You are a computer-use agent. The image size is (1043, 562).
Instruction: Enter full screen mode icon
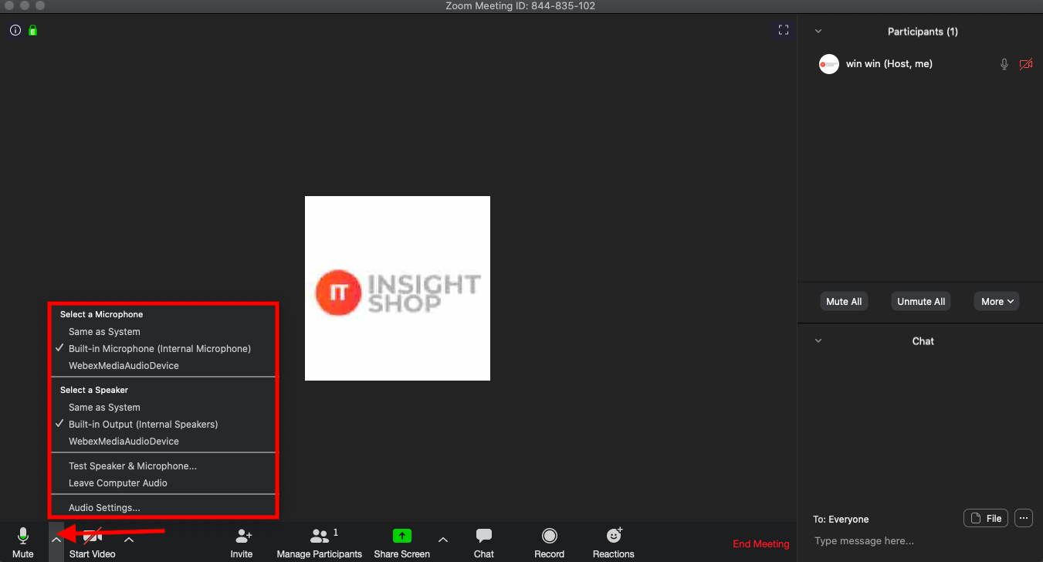(x=784, y=30)
